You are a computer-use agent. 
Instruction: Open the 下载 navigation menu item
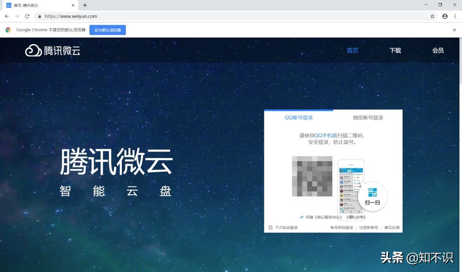pyautogui.click(x=395, y=50)
